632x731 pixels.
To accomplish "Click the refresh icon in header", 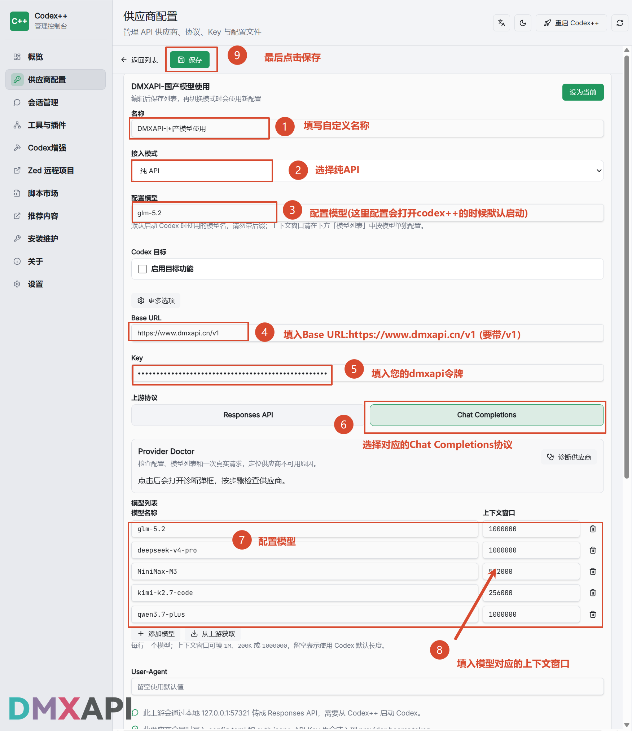I will pyautogui.click(x=620, y=23).
